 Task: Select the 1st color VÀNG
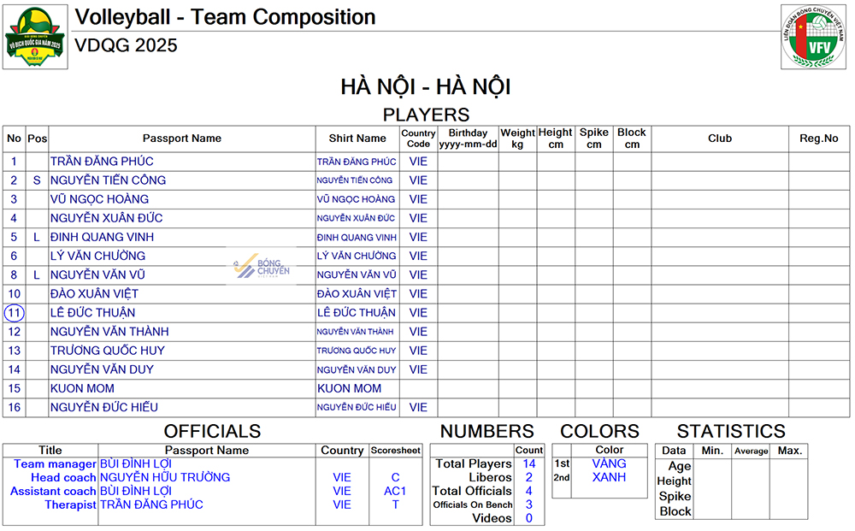click(609, 463)
